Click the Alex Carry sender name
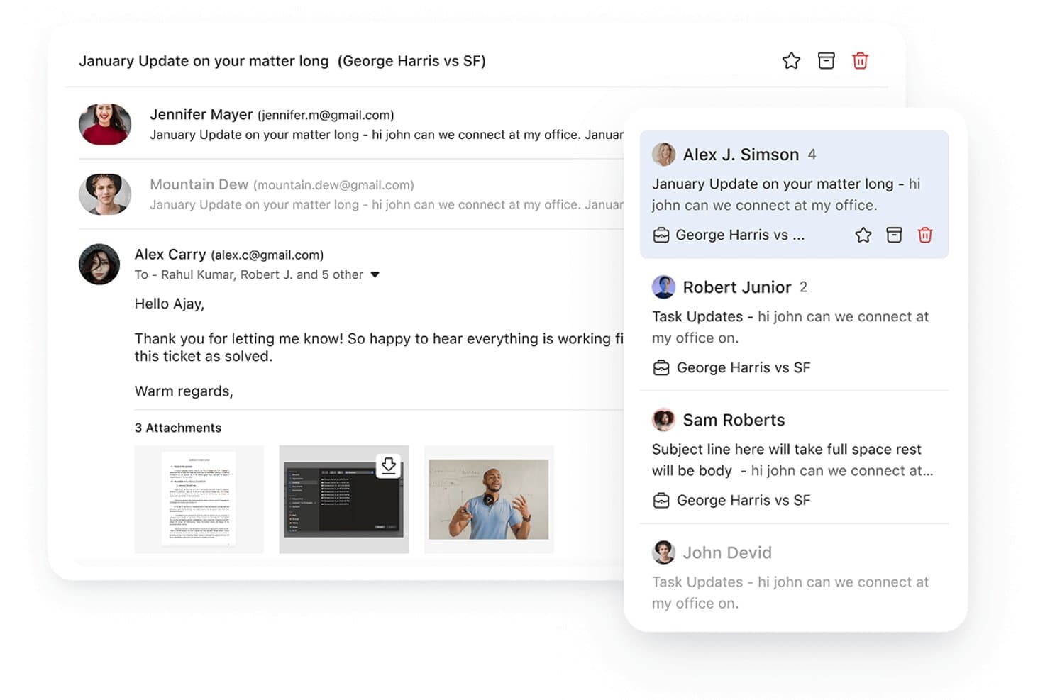1050x700 pixels. [170, 255]
